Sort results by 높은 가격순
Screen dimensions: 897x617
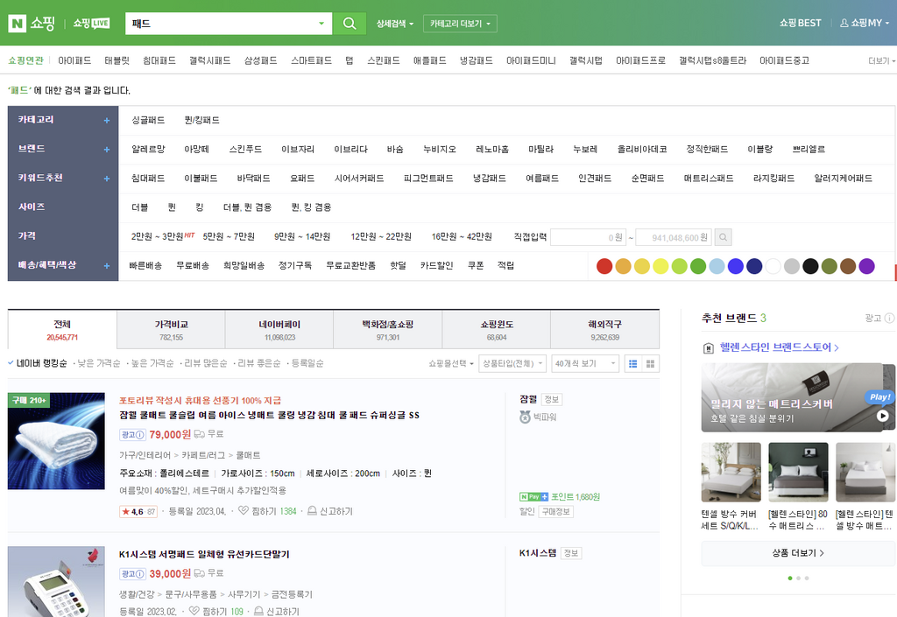point(152,363)
